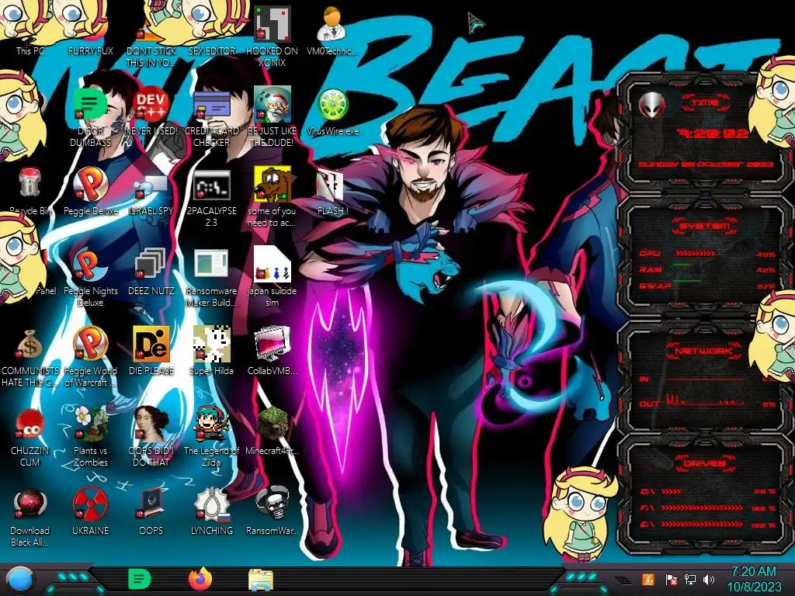This screenshot has width=795, height=596.
Task: Open the taskbar clock 7:20 AM
Action: pyautogui.click(x=754, y=572)
